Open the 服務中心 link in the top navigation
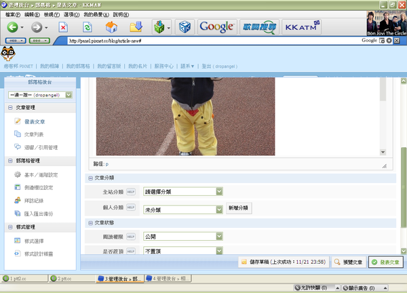The width and height of the screenshot is (407, 293). point(163,66)
